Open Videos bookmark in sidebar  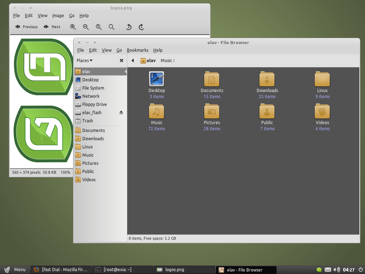pos(101,180)
